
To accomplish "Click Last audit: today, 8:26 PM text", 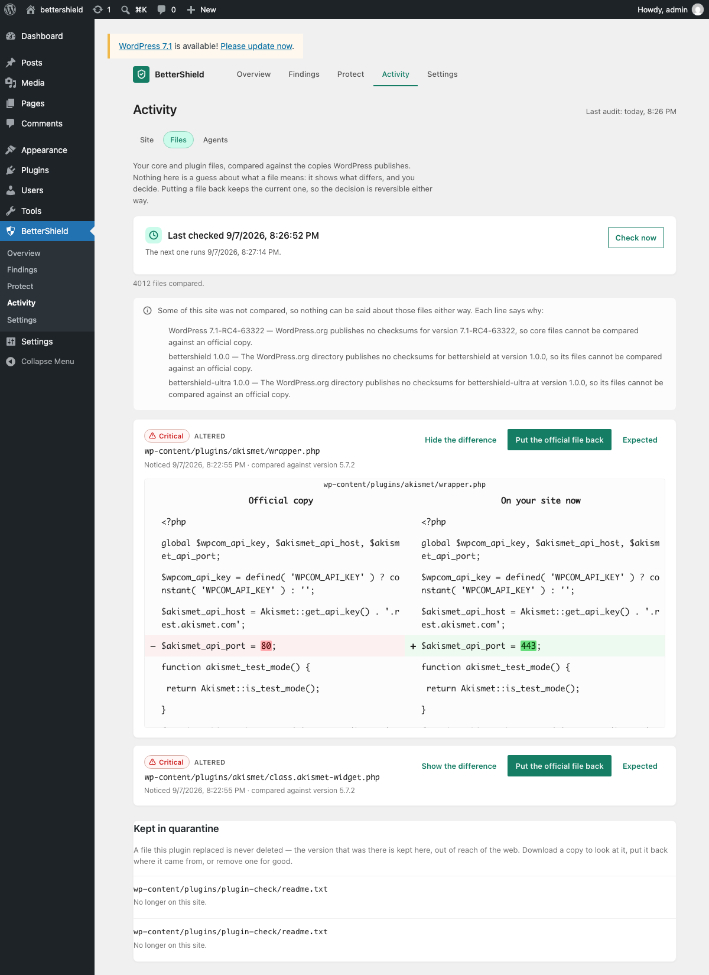I will [x=631, y=112].
